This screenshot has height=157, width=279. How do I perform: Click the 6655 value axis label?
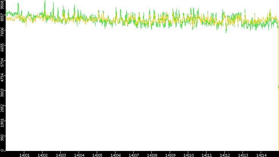[x=2, y=47]
